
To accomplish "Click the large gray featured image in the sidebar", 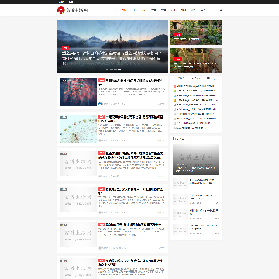I will [196, 160].
